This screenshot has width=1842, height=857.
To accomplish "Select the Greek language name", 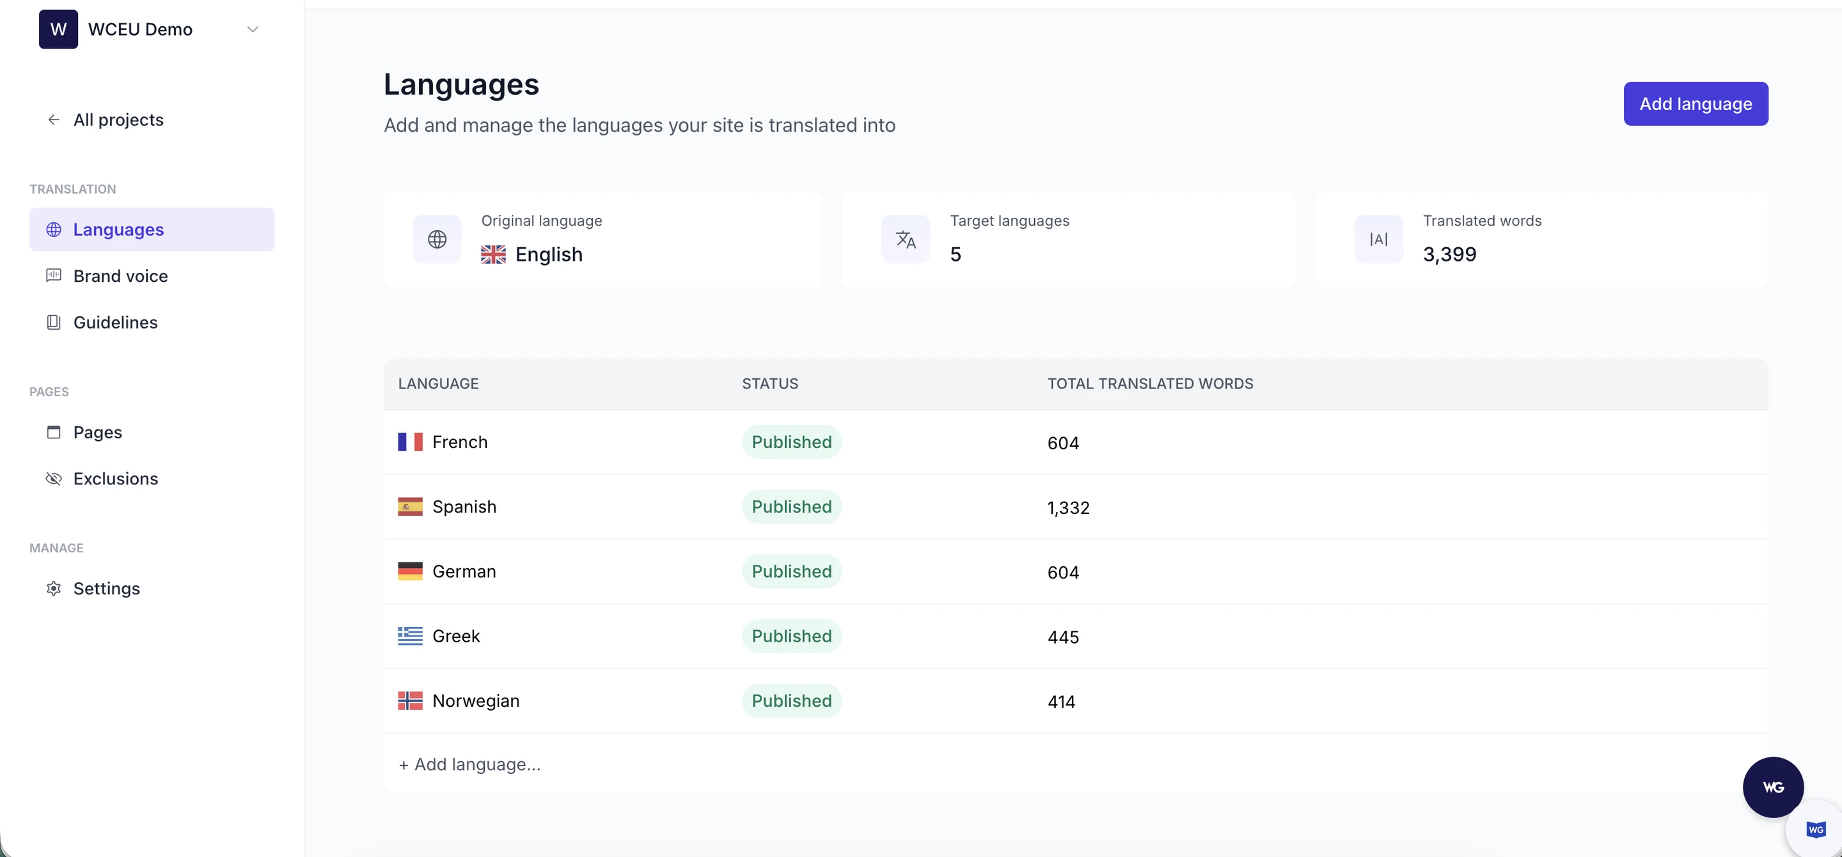I will coord(456,636).
